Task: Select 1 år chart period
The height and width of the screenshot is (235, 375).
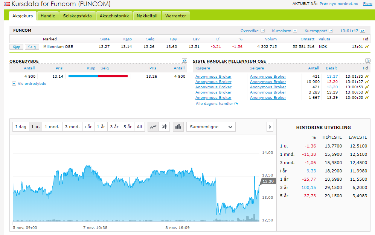Action: point(101,127)
